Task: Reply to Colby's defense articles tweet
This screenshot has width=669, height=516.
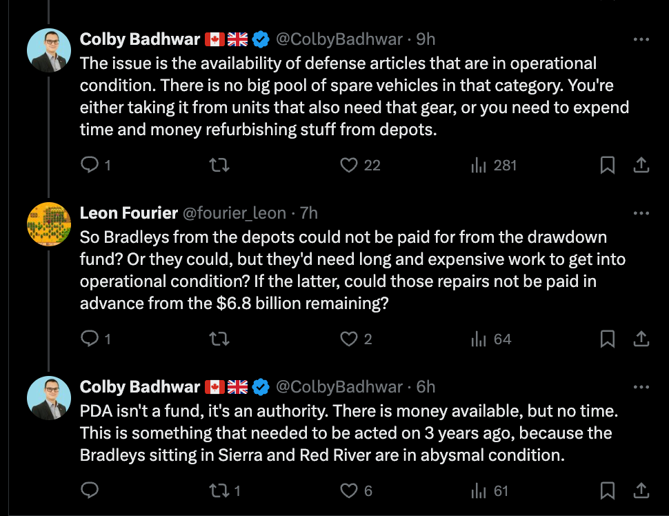Action: [90, 166]
